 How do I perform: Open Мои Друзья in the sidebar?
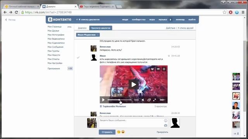click(53, 31)
